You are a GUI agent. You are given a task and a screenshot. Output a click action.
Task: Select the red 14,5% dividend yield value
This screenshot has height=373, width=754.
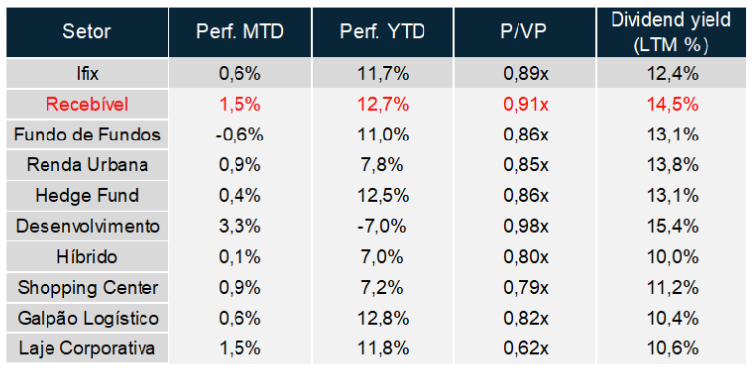point(672,104)
